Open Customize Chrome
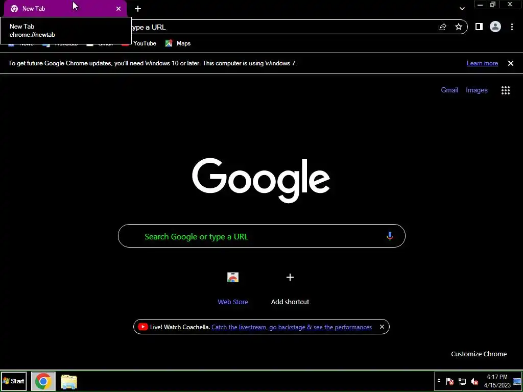The image size is (523, 392). click(479, 354)
